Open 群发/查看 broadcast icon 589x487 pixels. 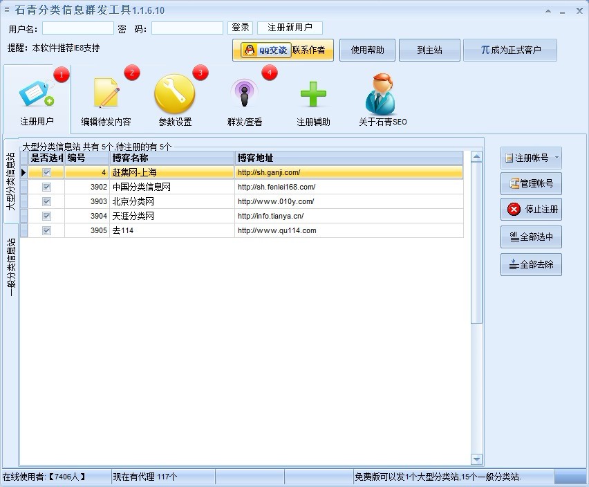[x=244, y=94]
